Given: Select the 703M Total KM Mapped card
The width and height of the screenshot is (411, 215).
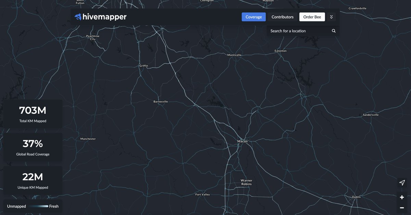Looking at the screenshot, I should 33,114.
